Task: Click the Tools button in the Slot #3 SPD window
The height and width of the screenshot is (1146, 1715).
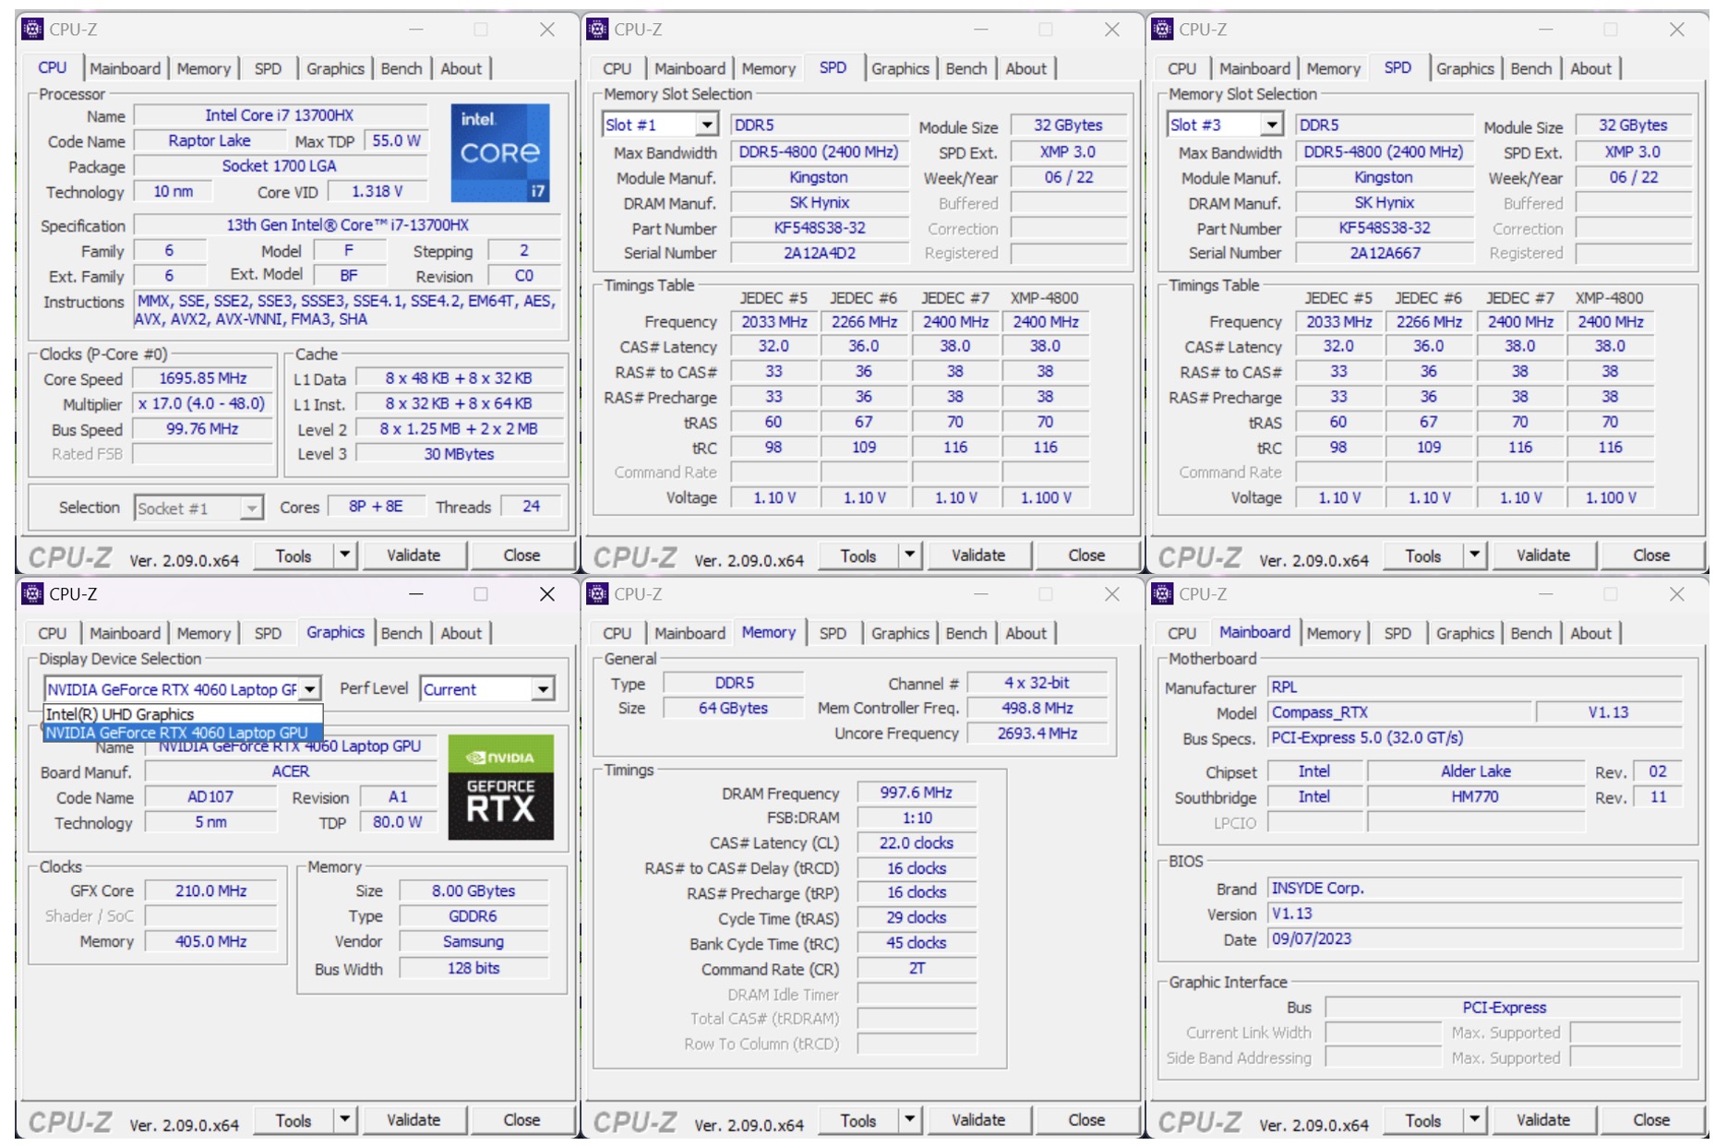Action: tap(1422, 555)
